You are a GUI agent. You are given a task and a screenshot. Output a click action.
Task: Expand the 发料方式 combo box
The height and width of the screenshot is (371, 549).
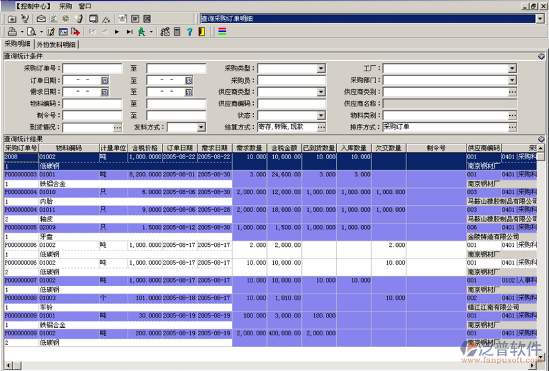click(201, 127)
